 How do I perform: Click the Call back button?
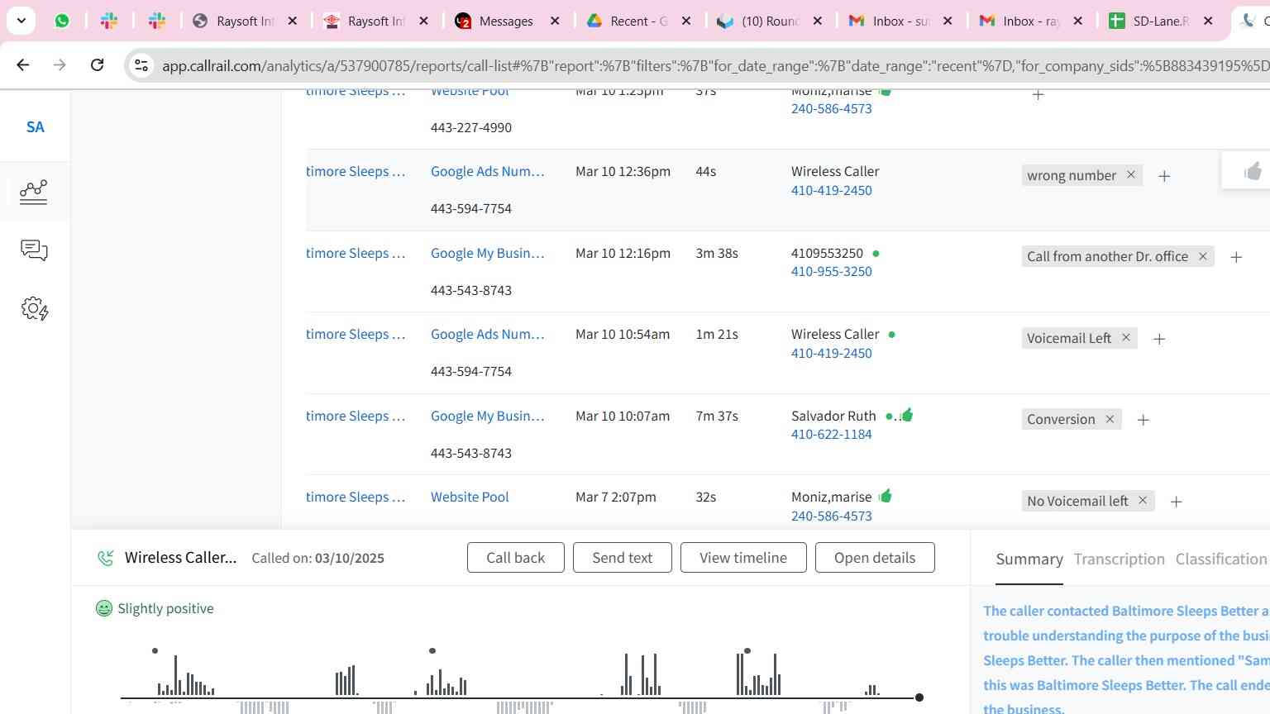click(516, 558)
